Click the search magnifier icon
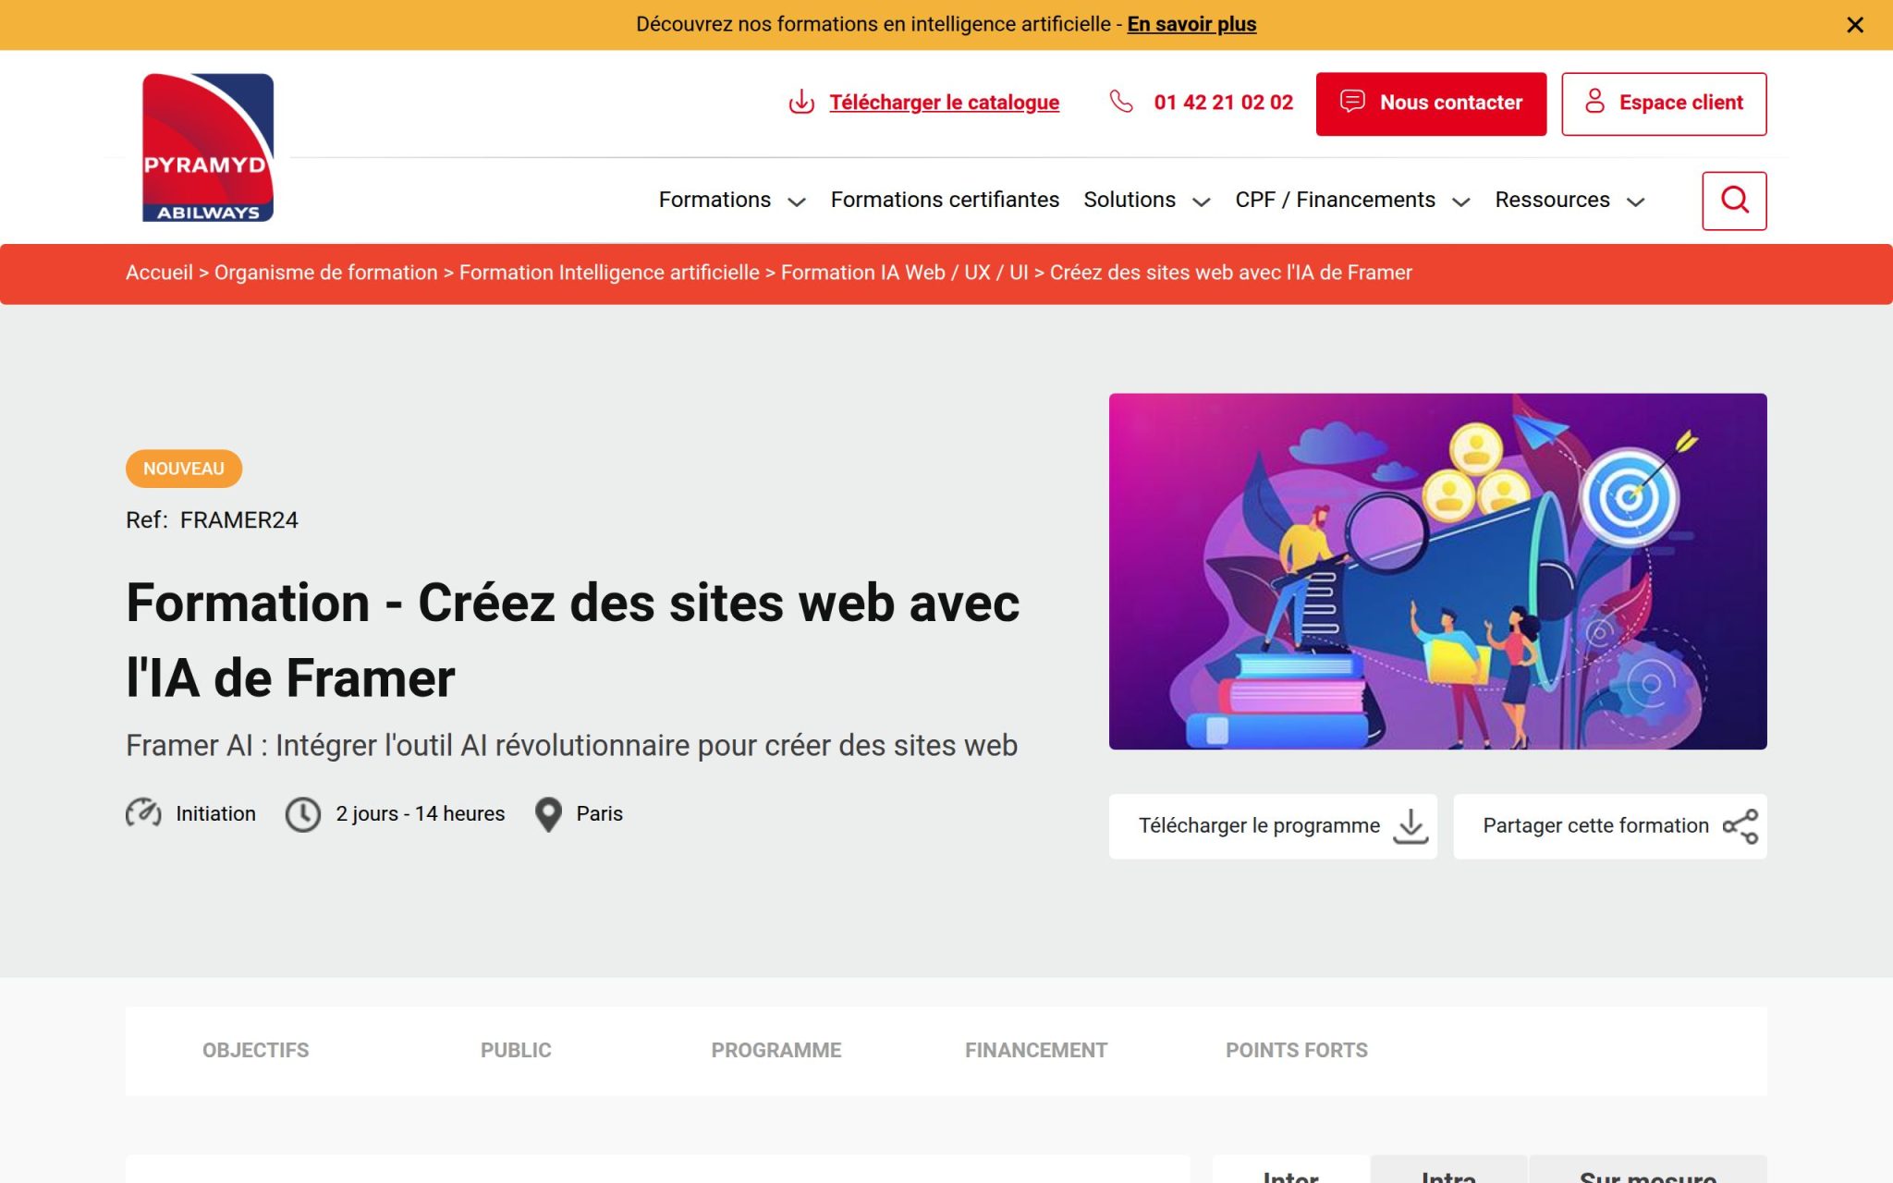 [1734, 201]
